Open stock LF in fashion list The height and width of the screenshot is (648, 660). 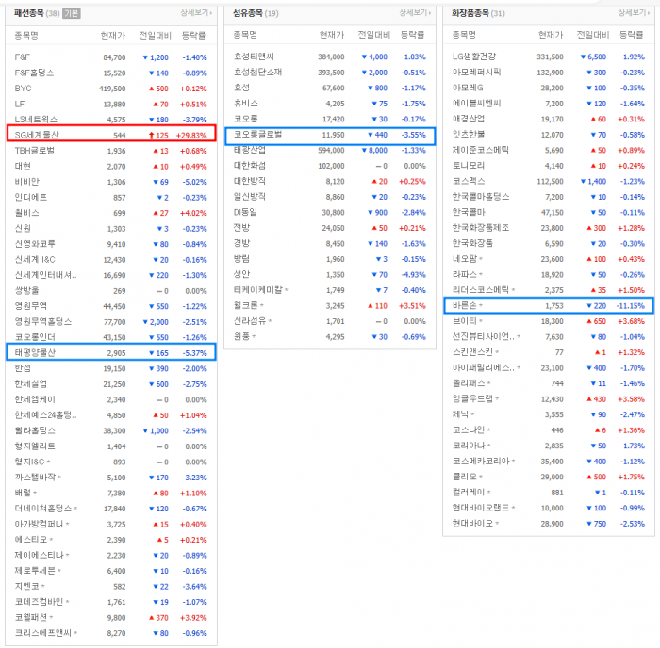click(20, 104)
